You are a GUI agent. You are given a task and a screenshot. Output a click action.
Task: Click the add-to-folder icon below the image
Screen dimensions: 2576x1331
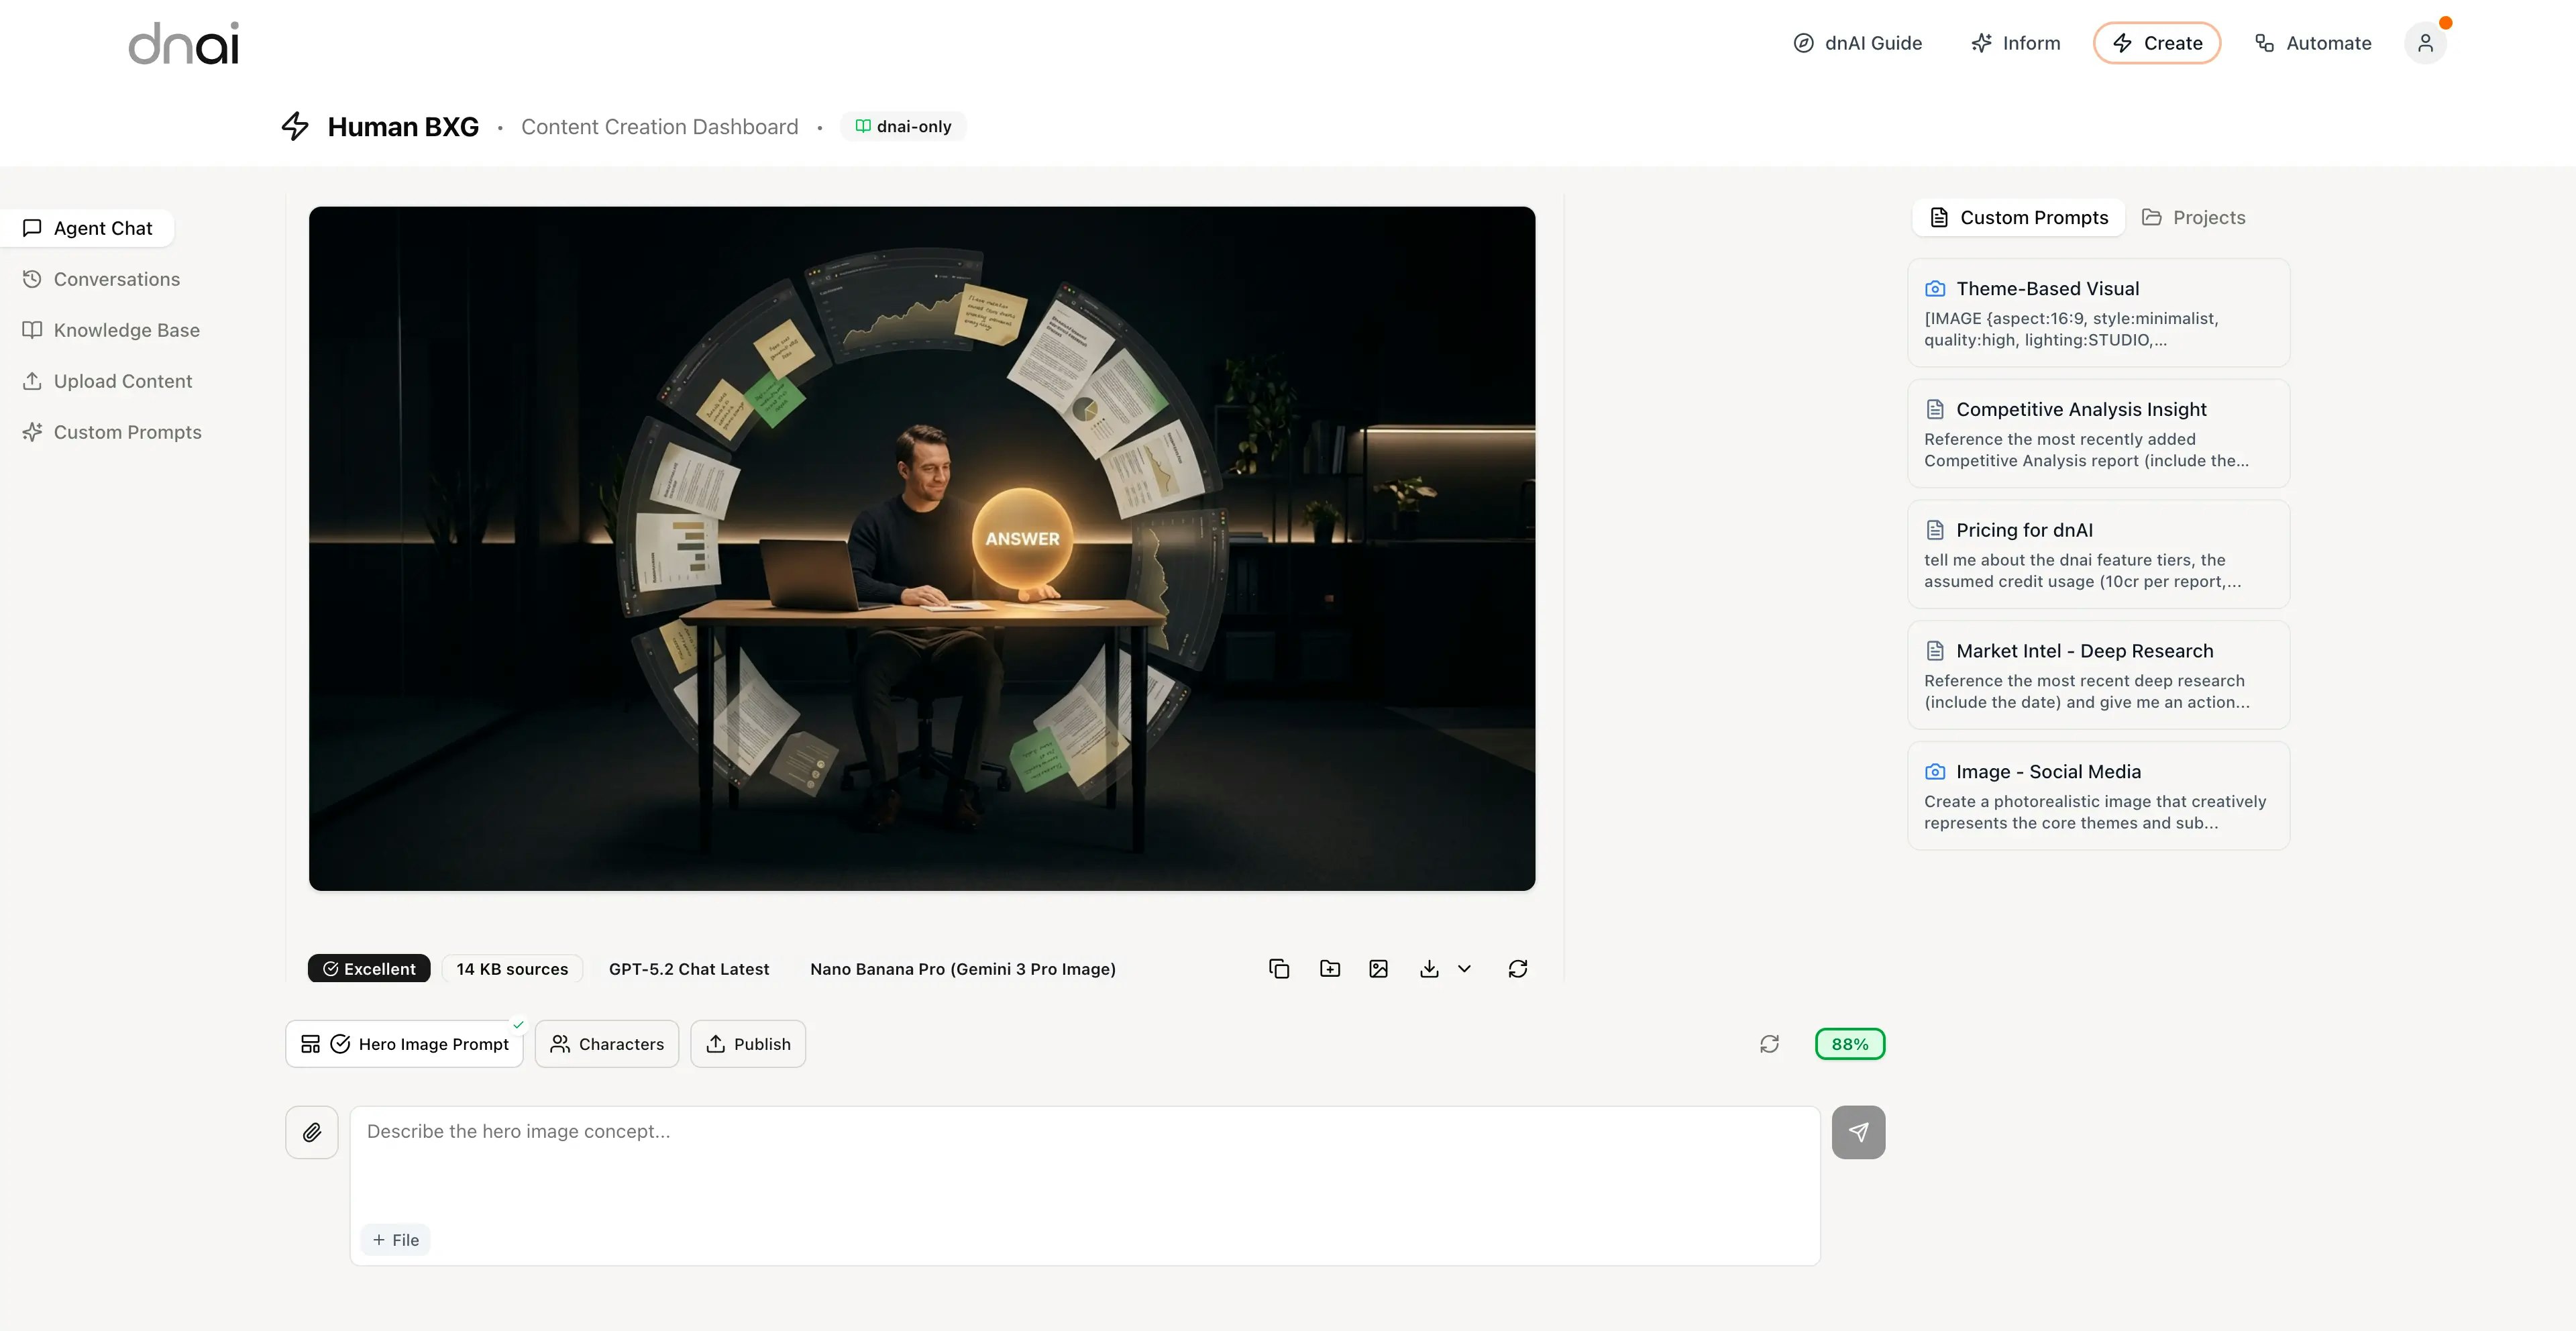click(1329, 968)
